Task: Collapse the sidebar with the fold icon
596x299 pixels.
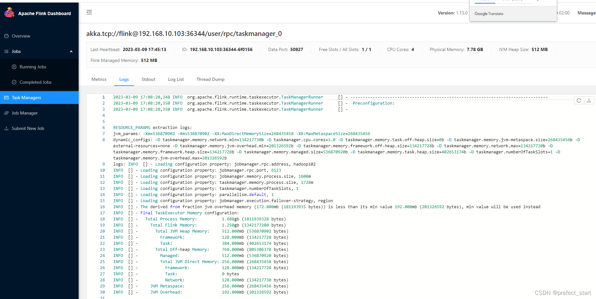Action: 89,12
